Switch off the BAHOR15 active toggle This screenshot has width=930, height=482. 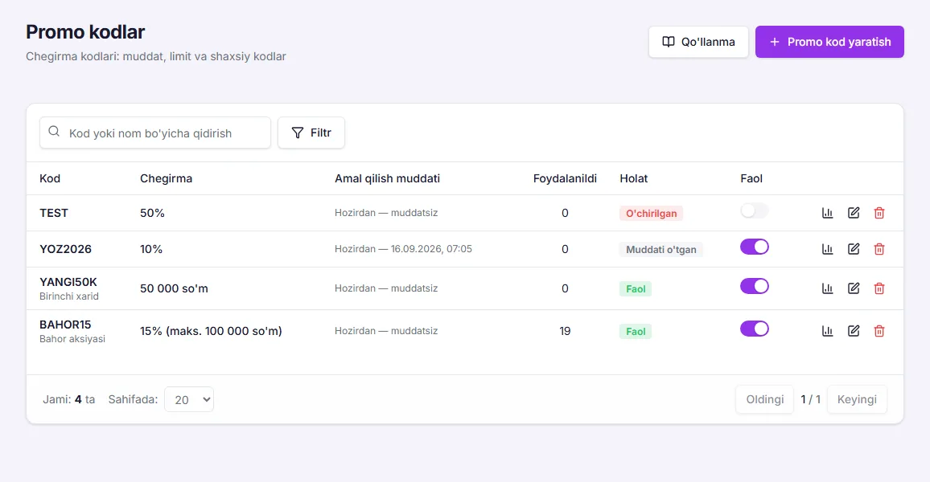pyautogui.click(x=755, y=329)
